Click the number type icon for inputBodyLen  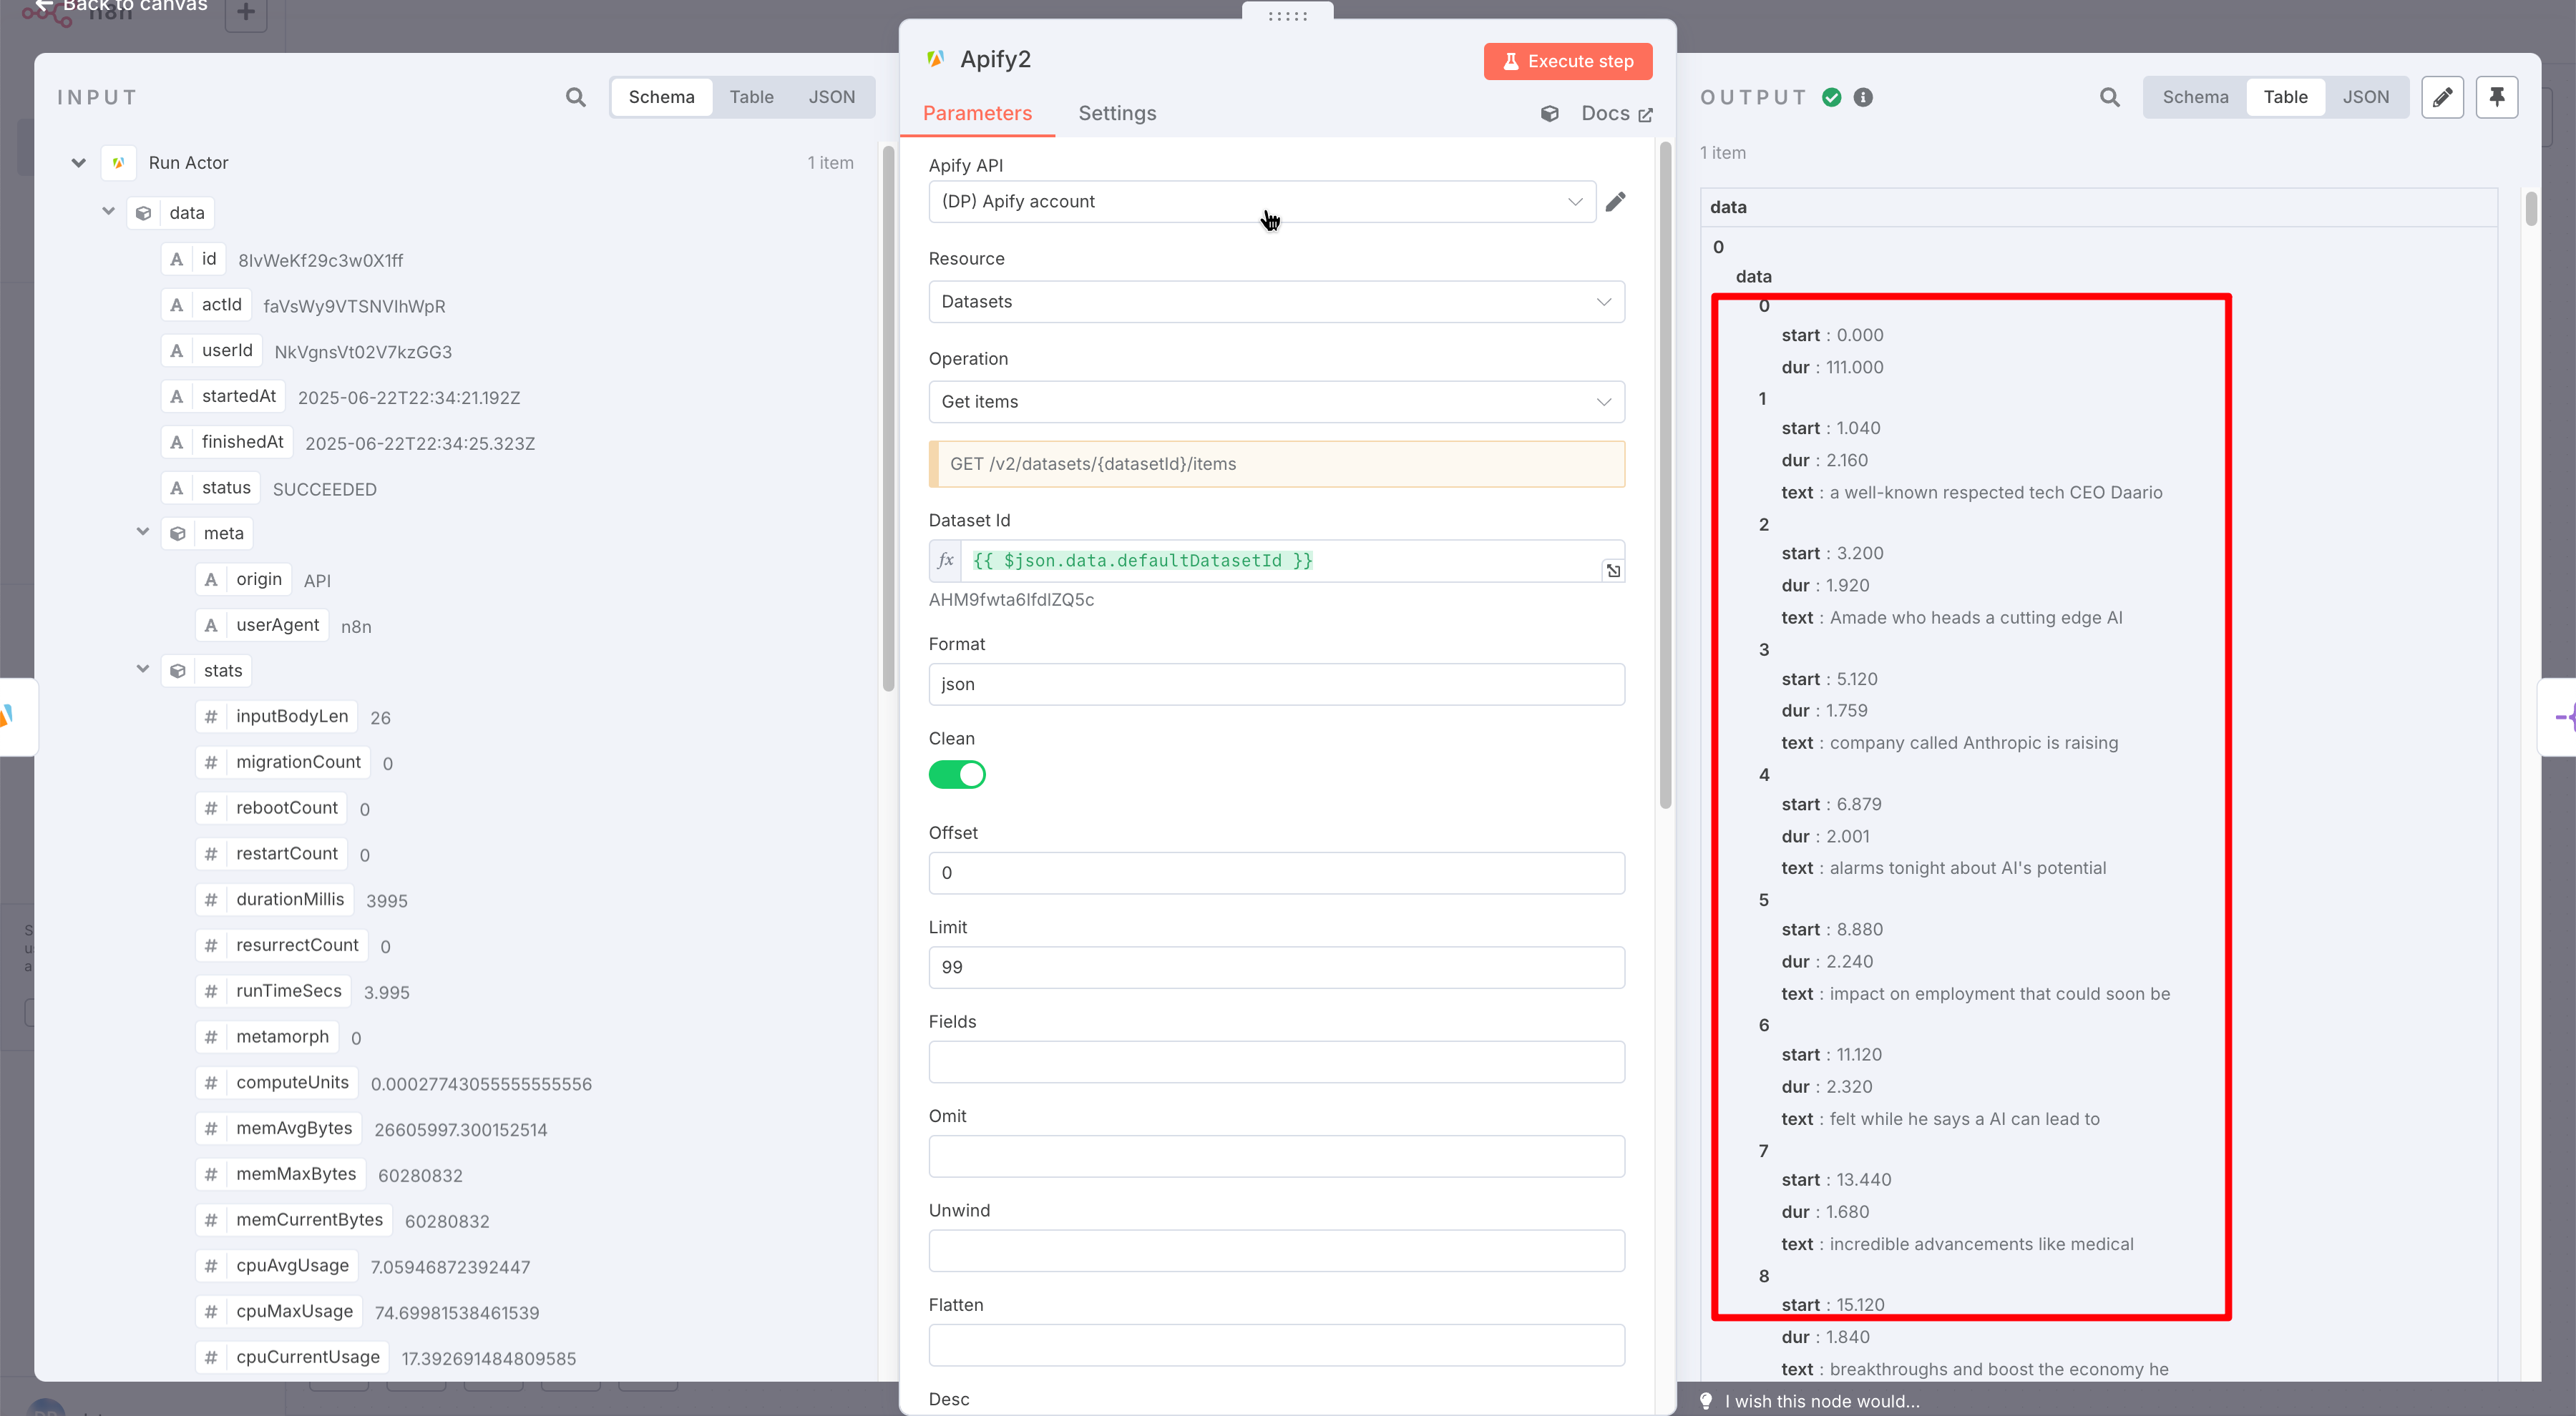(x=211, y=717)
